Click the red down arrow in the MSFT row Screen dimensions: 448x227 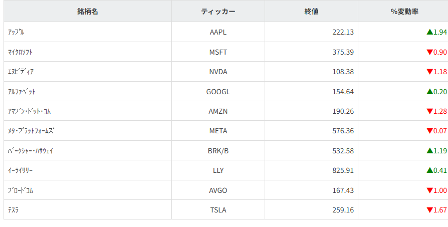[429, 52]
